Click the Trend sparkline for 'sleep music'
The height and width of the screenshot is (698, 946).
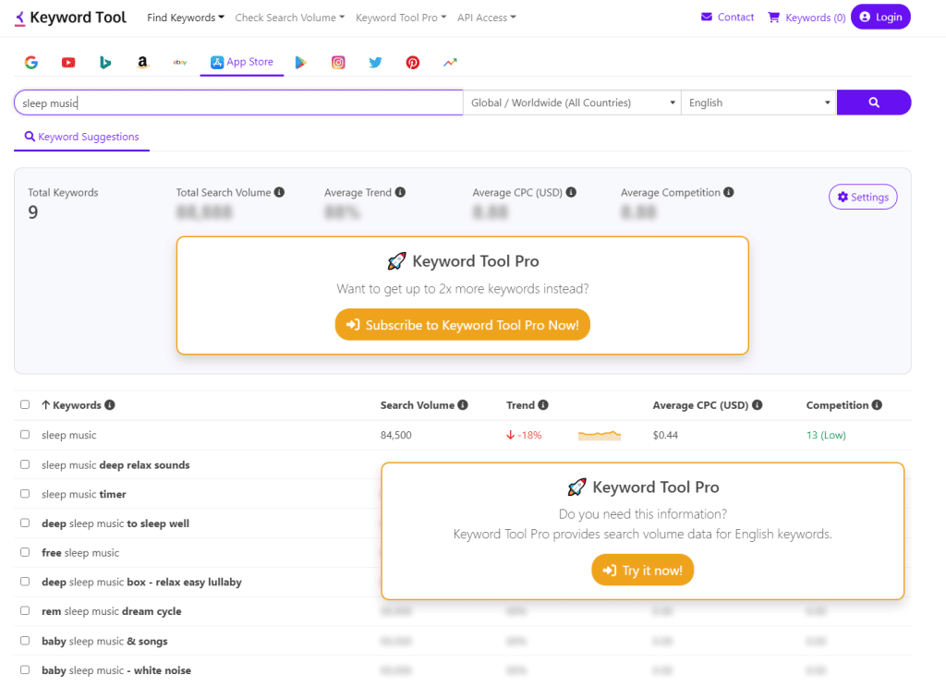tap(599, 435)
